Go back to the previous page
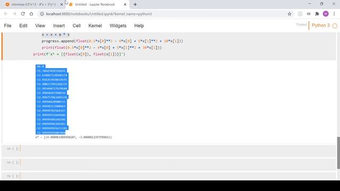The width and height of the screenshot is (340, 191). [6, 14]
